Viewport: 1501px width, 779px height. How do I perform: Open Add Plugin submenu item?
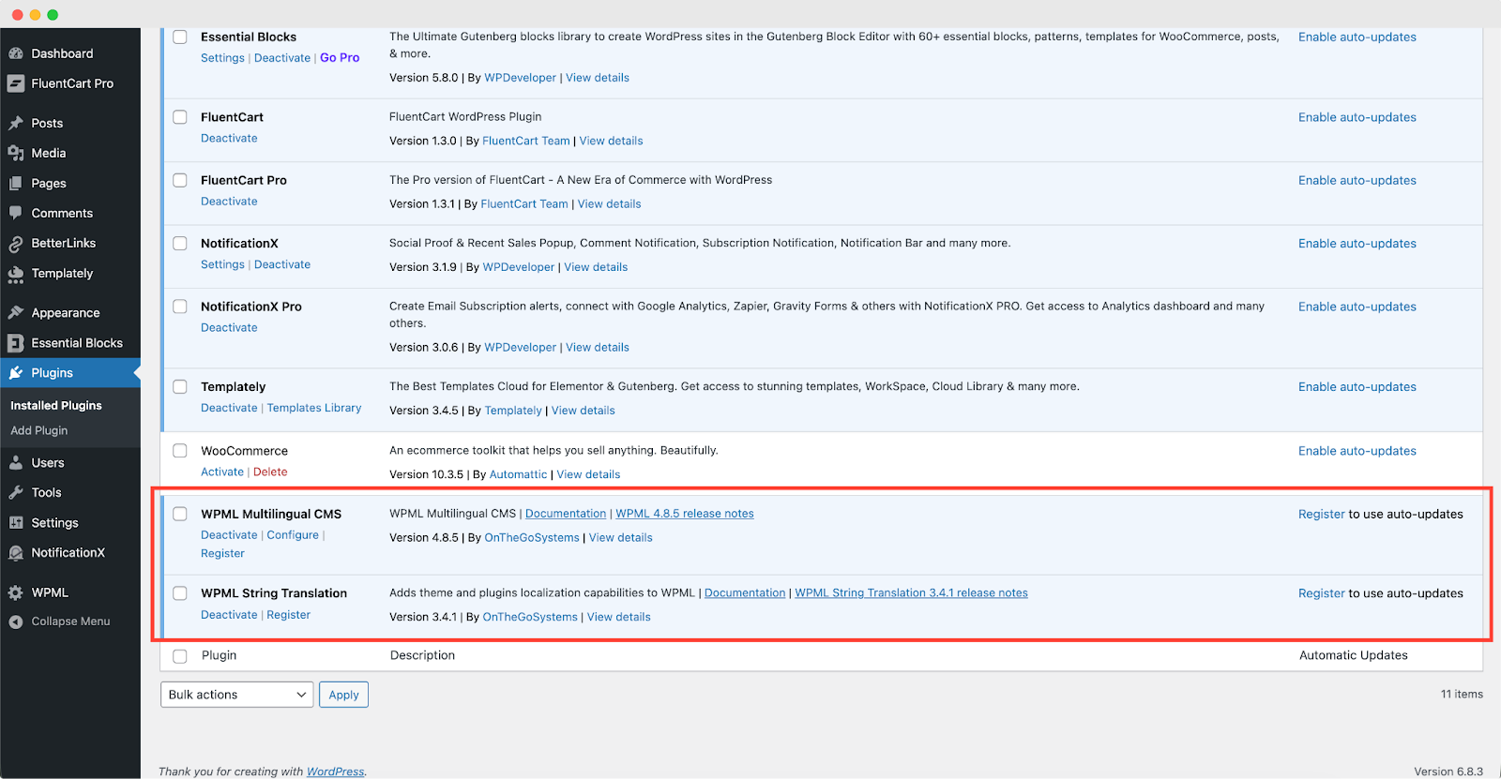(39, 430)
